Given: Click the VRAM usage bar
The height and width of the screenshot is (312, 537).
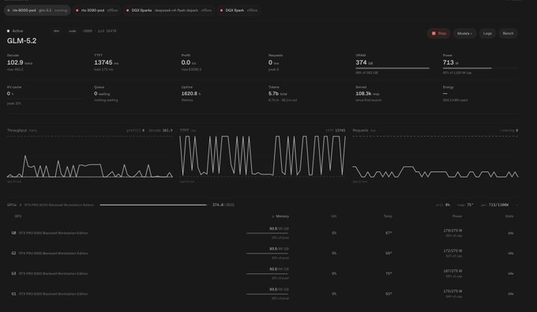Looking at the screenshot, I should click(x=392, y=68).
